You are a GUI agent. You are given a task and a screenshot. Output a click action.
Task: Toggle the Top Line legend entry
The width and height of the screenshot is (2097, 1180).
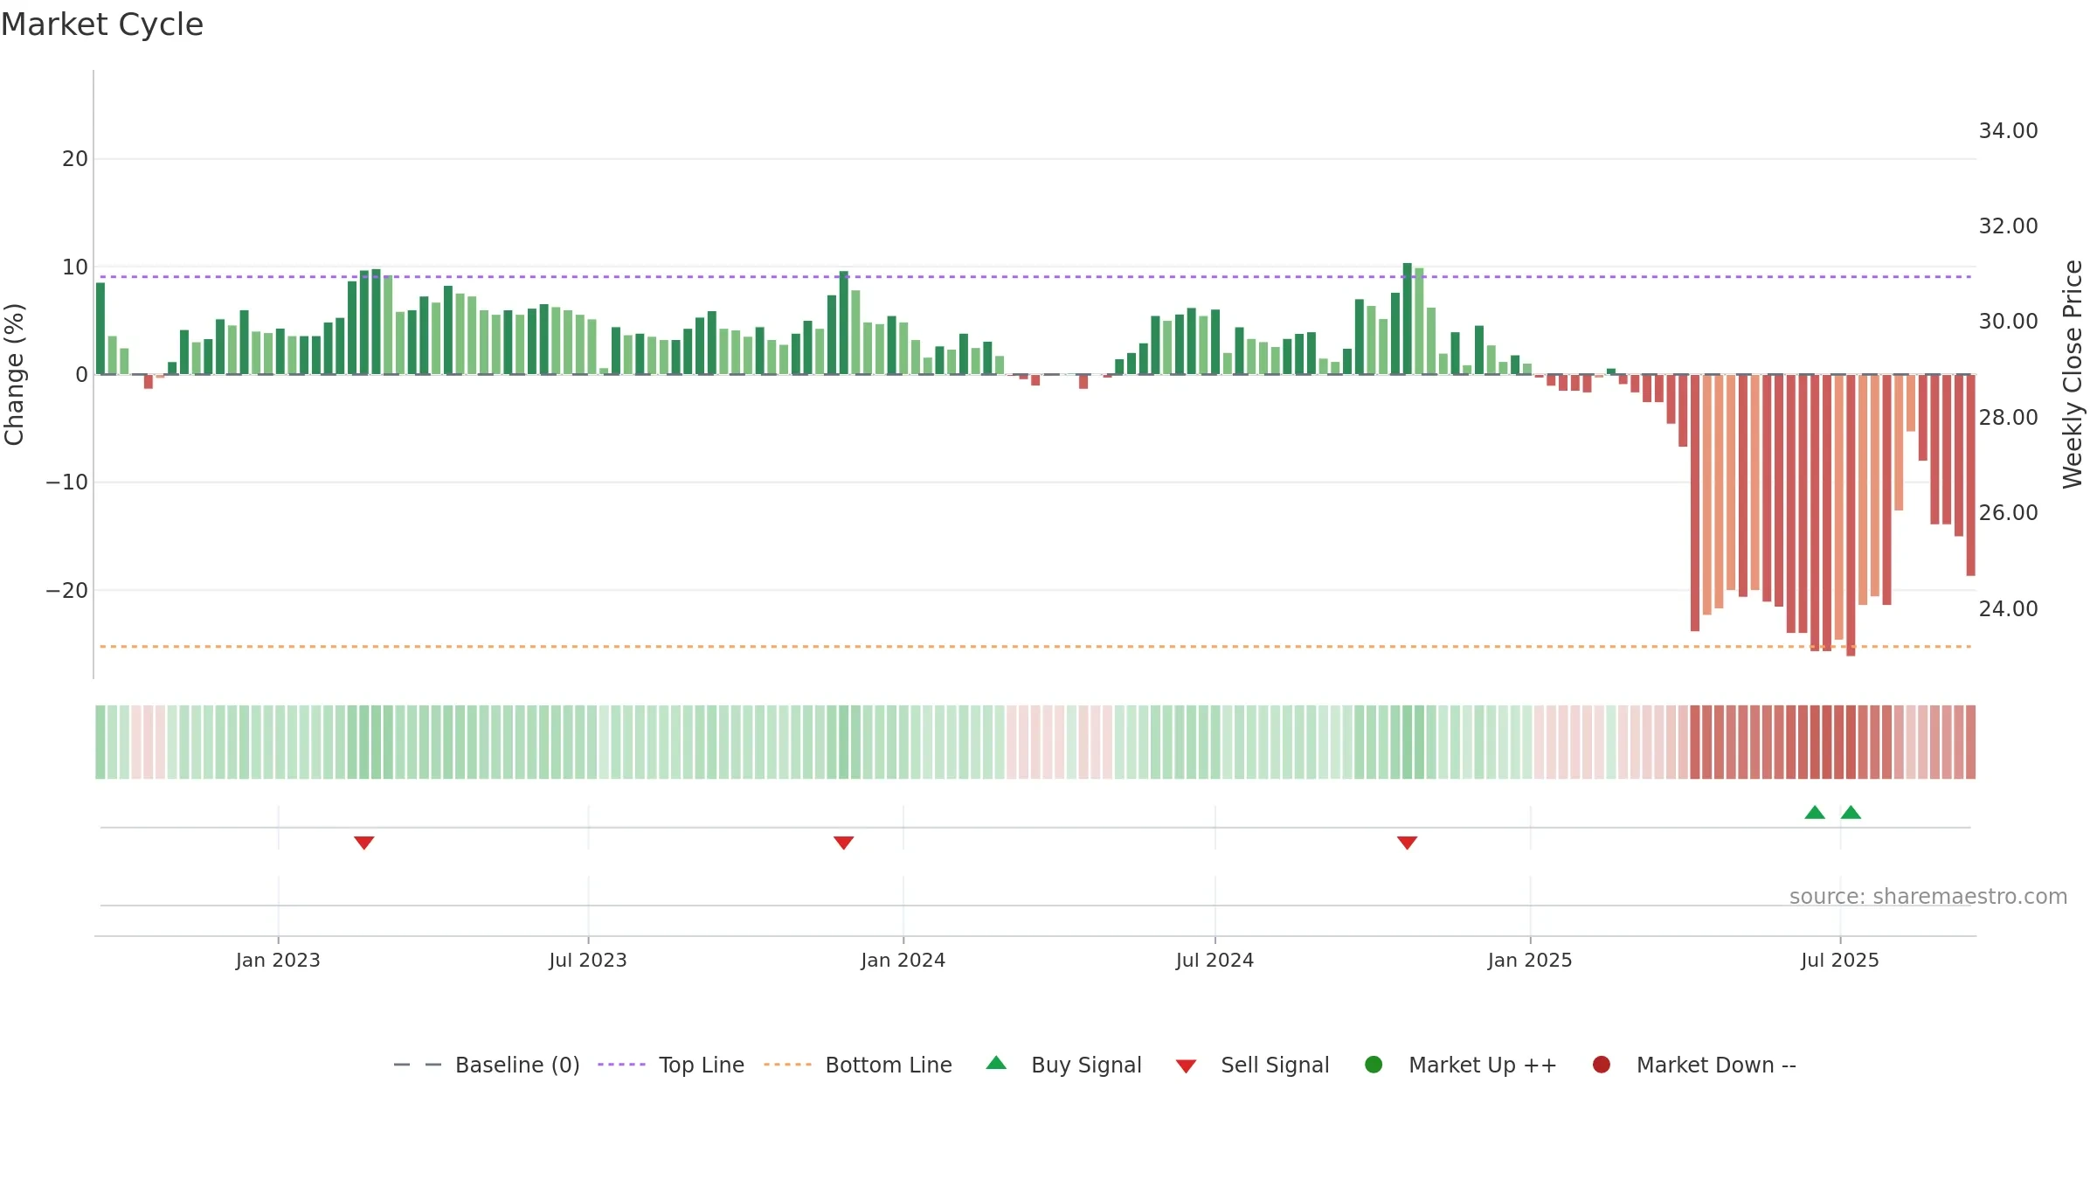tap(671, 1065)
